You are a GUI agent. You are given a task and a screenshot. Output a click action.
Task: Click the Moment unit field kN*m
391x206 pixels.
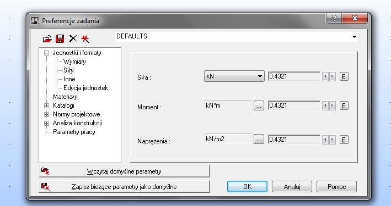[228, 105]
